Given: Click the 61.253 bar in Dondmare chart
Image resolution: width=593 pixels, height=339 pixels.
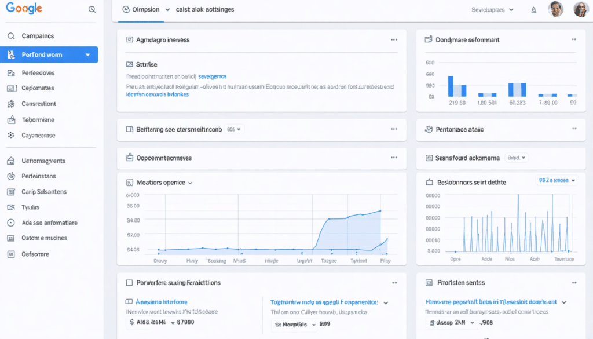Looking at the screenshot, I should (517, 90).
